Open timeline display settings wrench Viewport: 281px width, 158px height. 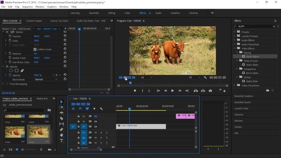pyautogui.click(x=101, y=108)
